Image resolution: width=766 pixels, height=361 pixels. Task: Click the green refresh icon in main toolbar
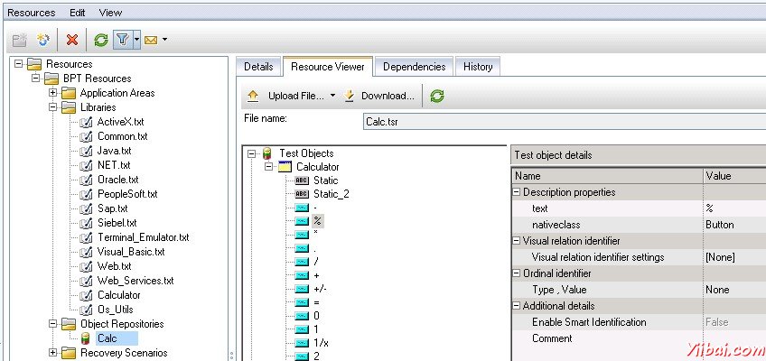[101, 40]
